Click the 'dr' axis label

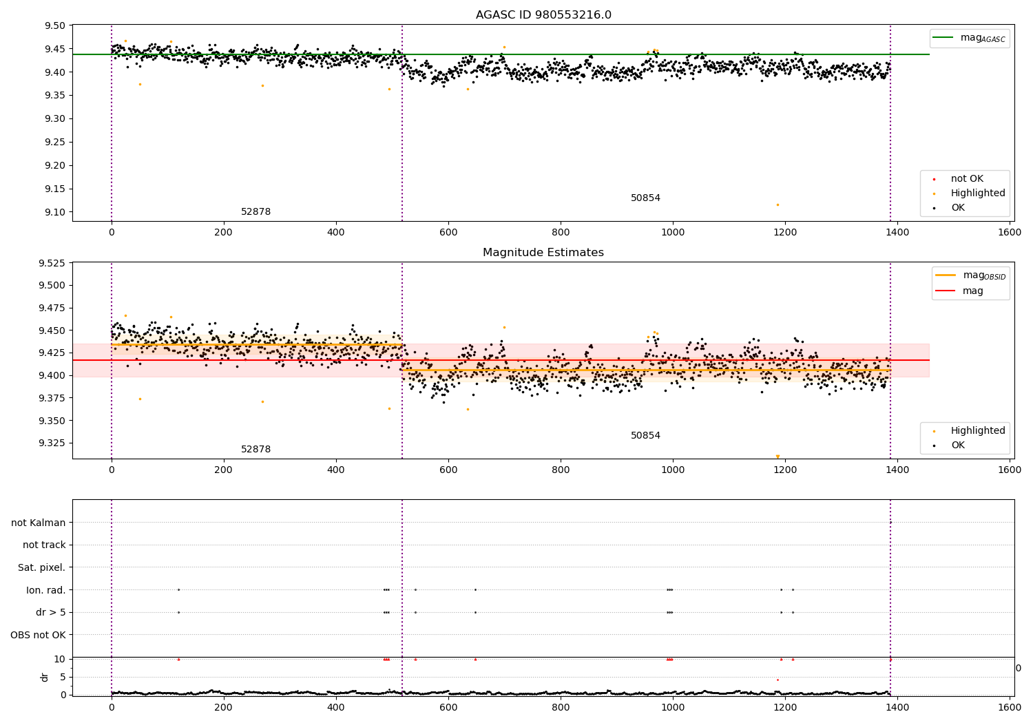(45, 678)
